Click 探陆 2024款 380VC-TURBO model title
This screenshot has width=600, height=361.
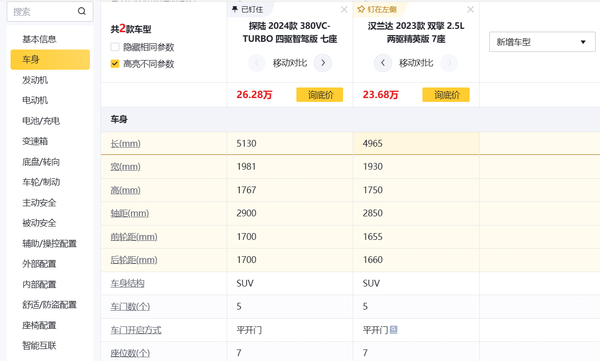tap(290, 33)
